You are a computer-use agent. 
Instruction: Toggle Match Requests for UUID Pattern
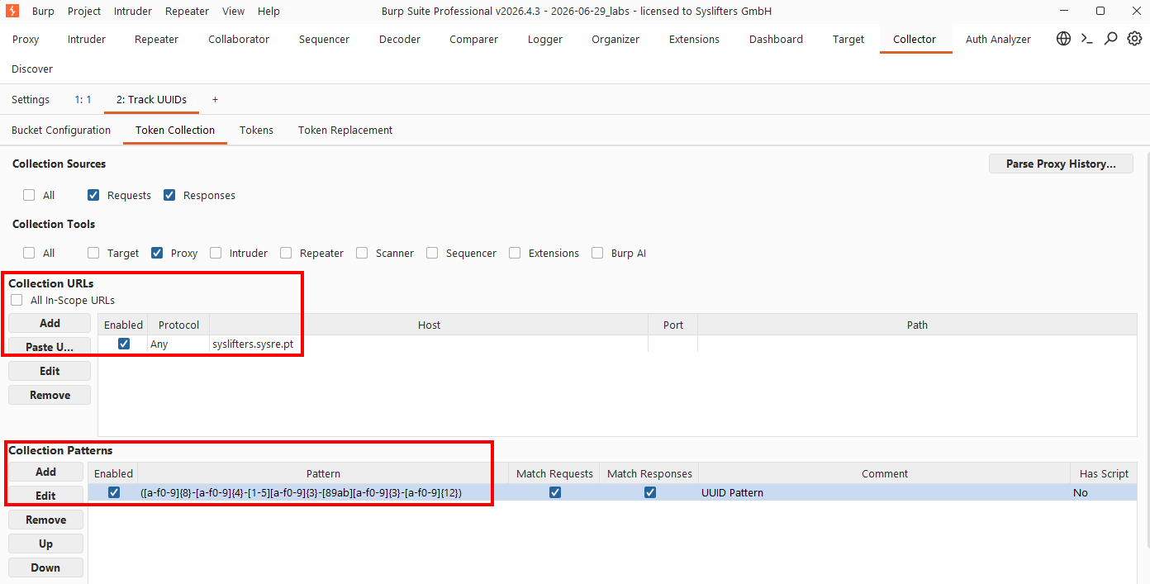(x=555, y=492)
